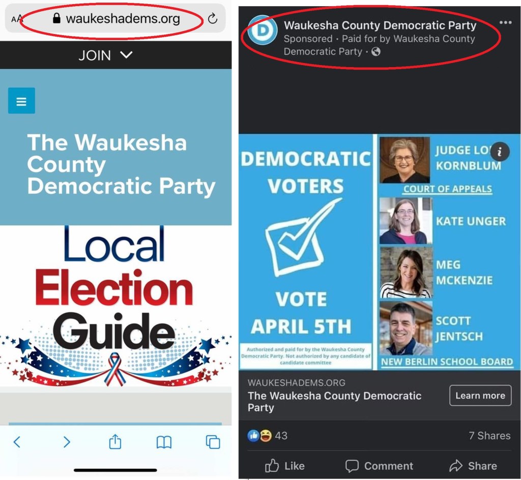The height and width of the screenshot is (480, 521).
Task: Tap the Safari reload page icon
Action: (213, 19)
